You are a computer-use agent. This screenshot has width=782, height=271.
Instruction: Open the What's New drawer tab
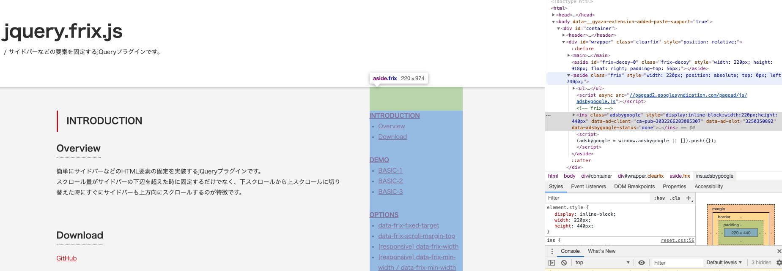[601, 251]
